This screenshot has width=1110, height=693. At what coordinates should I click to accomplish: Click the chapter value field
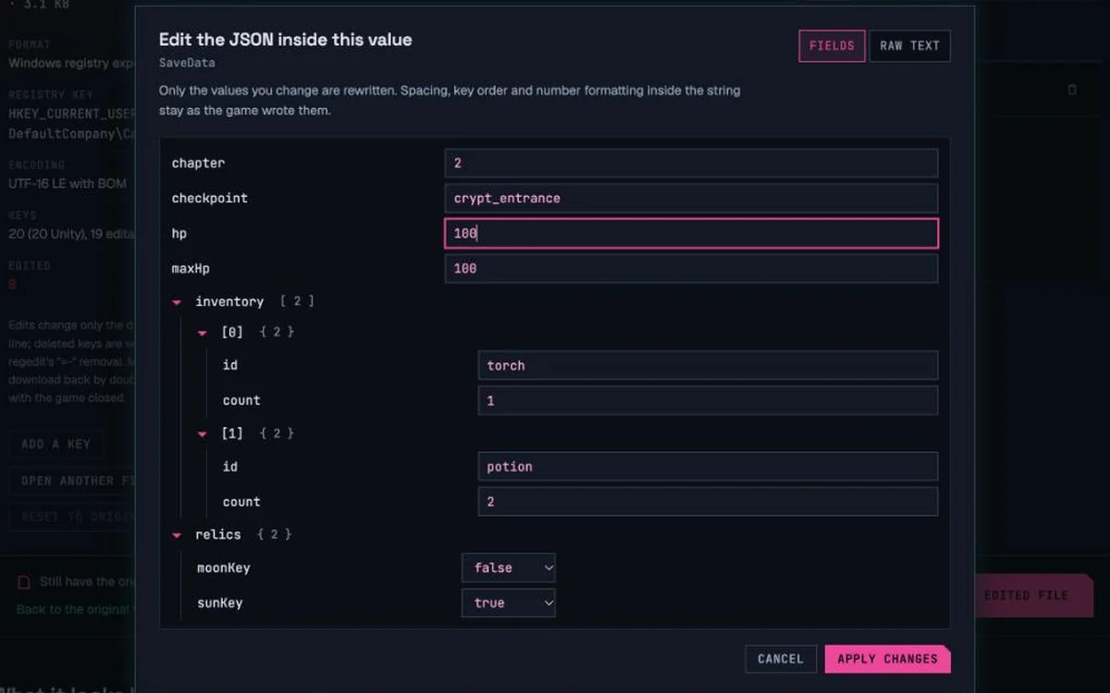(x=691, y=163)
